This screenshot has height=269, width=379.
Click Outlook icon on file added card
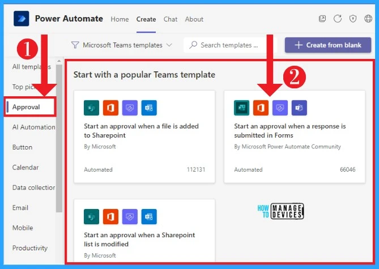tap(149, 108)
